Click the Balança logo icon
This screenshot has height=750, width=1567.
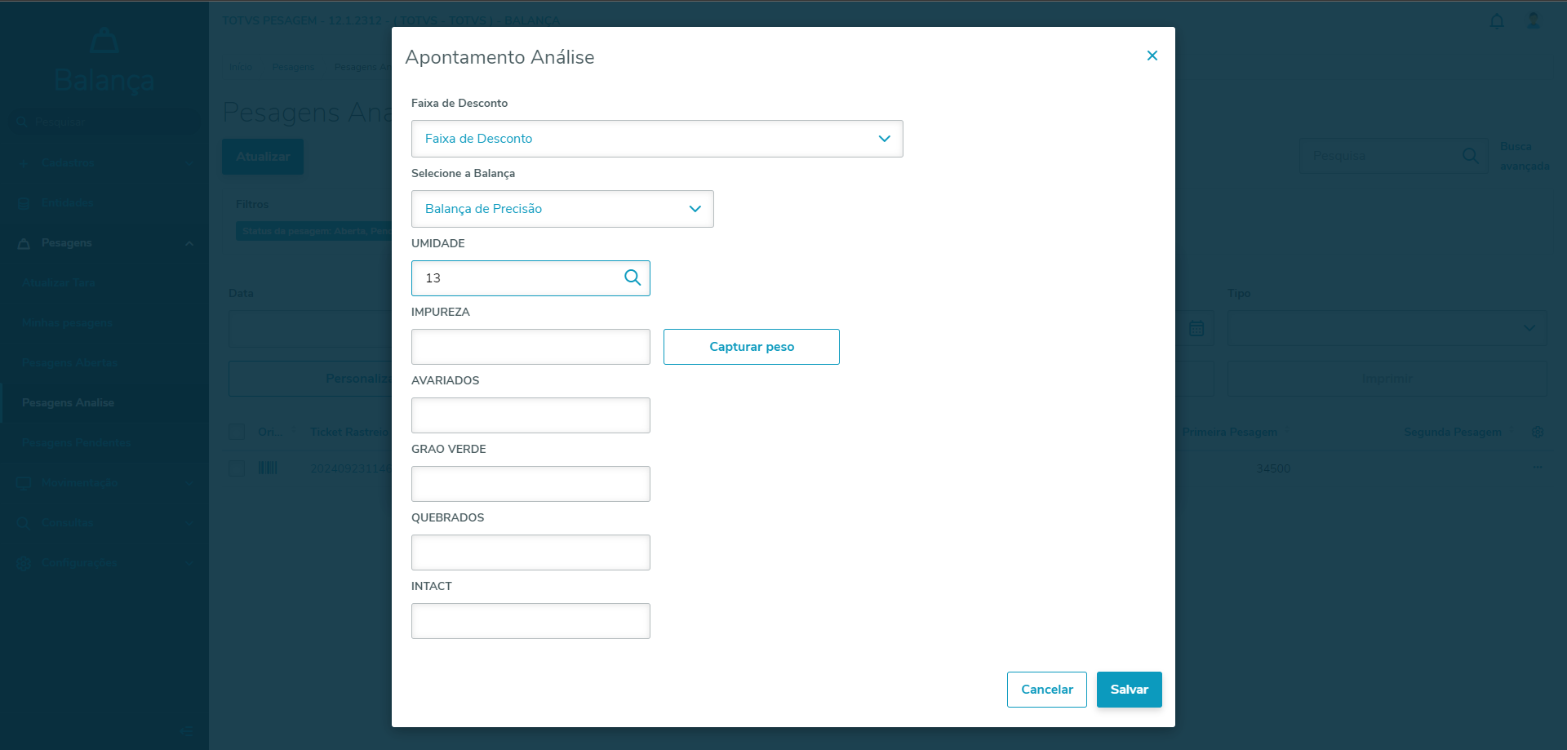(104, 41)
